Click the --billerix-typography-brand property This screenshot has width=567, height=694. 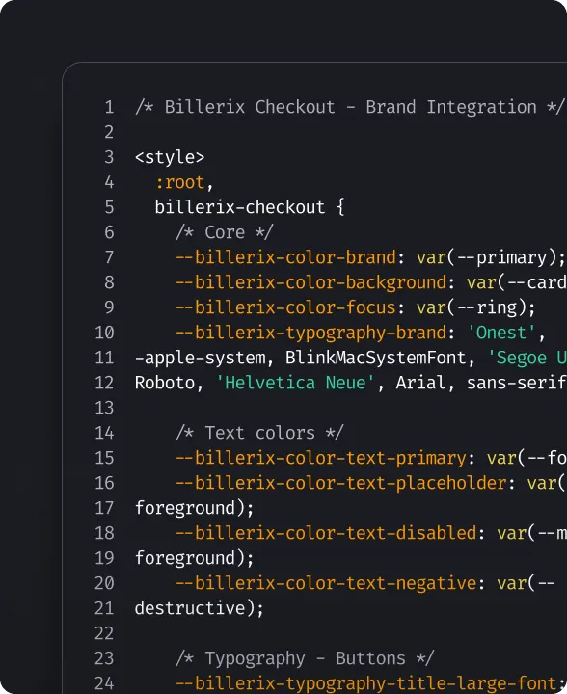tap(311, 333)
